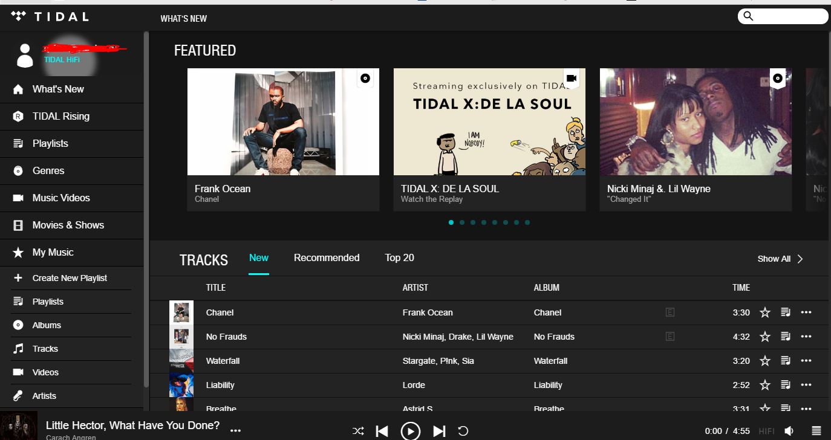Image resolution: width=831 pixels, height=440 pixels.
Task: Open Frank Ocean Chanel featured card
Action: point(283,140)
